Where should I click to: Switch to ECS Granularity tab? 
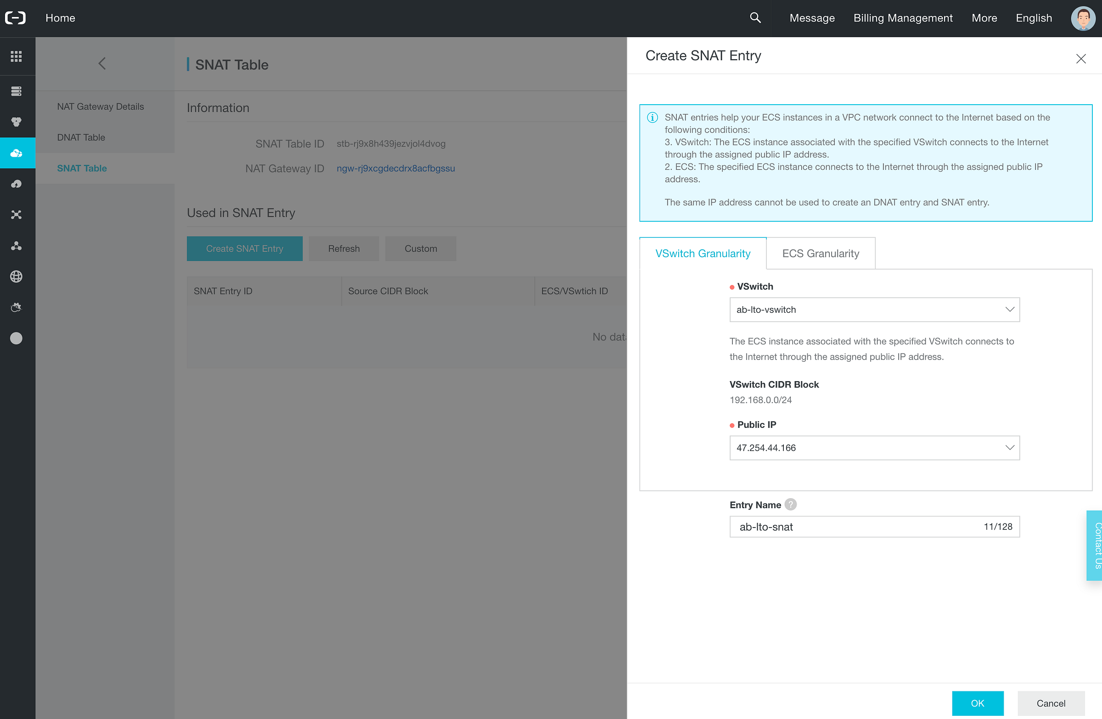point(821,253)
